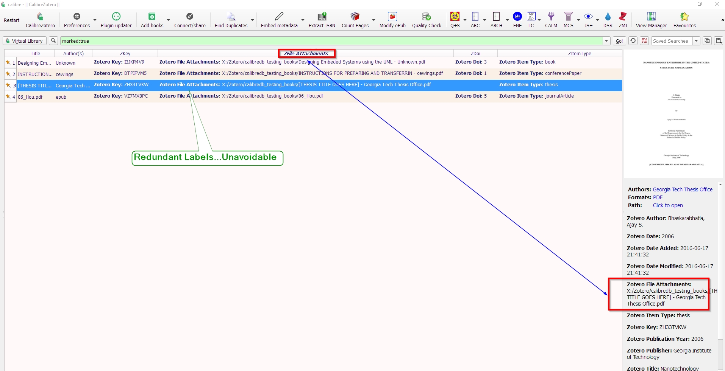Sort by the Author(s) column header
The image size is (725, 371).
[73, 53]
